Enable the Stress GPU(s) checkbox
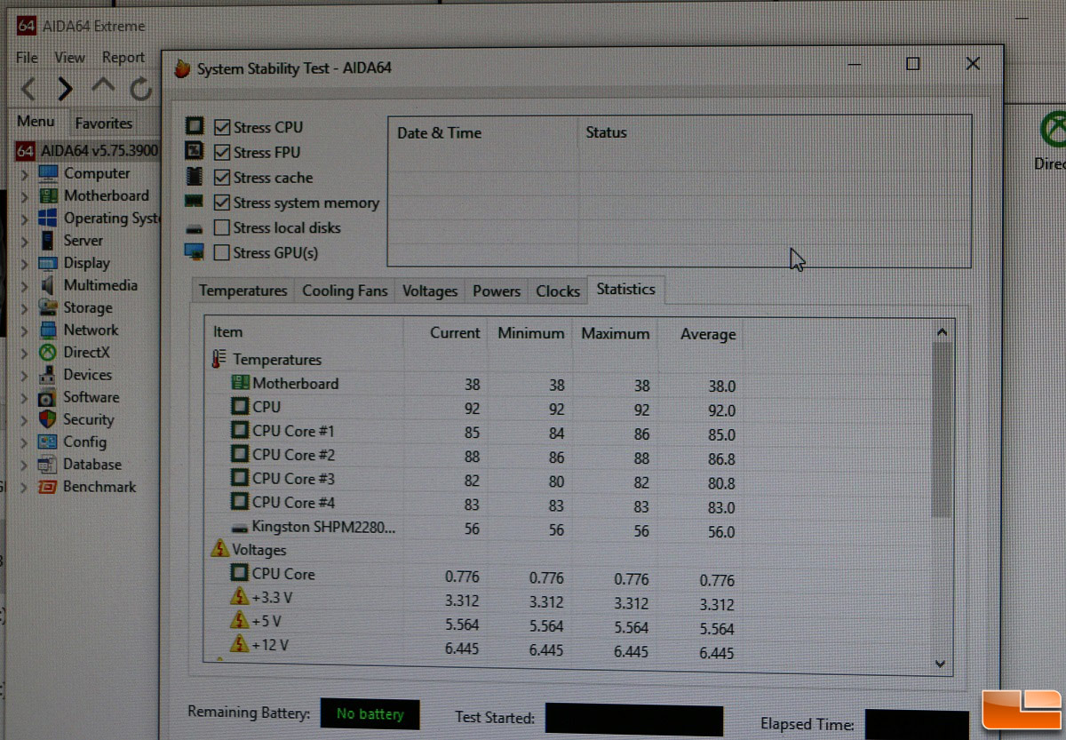This screenshot has width=1066, height=740. click(222, 252)
